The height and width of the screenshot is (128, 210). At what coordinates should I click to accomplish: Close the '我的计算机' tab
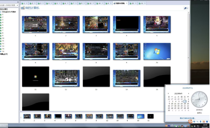[126, 3]
